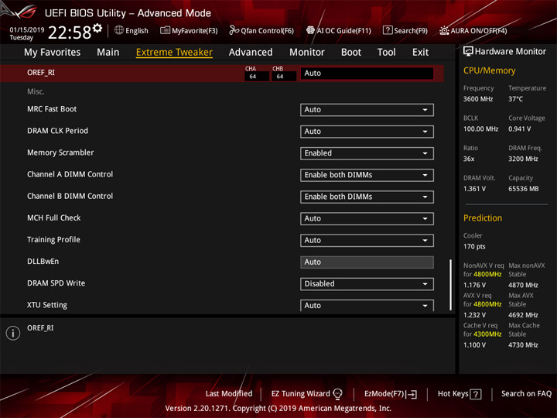Click the 3600 MHz frequency value

(478, 99)
